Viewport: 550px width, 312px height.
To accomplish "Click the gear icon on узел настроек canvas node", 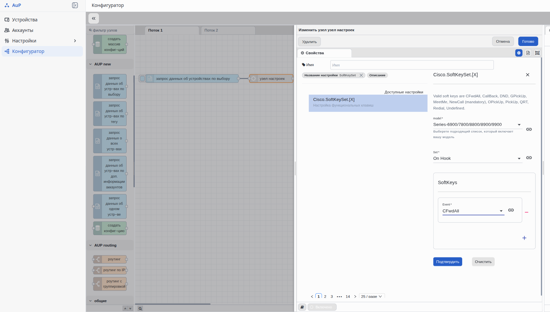I will (254, 79).
